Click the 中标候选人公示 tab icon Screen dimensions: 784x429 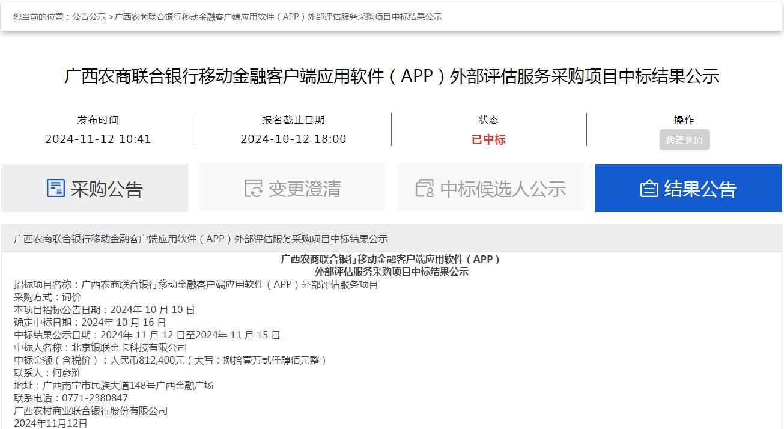click(x=425, y=188)
